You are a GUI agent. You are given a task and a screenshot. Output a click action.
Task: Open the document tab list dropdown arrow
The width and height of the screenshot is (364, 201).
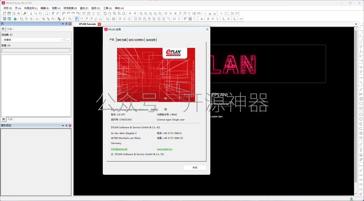(356, 24)
